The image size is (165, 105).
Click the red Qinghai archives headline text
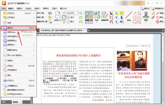click(x=78, y=56)
